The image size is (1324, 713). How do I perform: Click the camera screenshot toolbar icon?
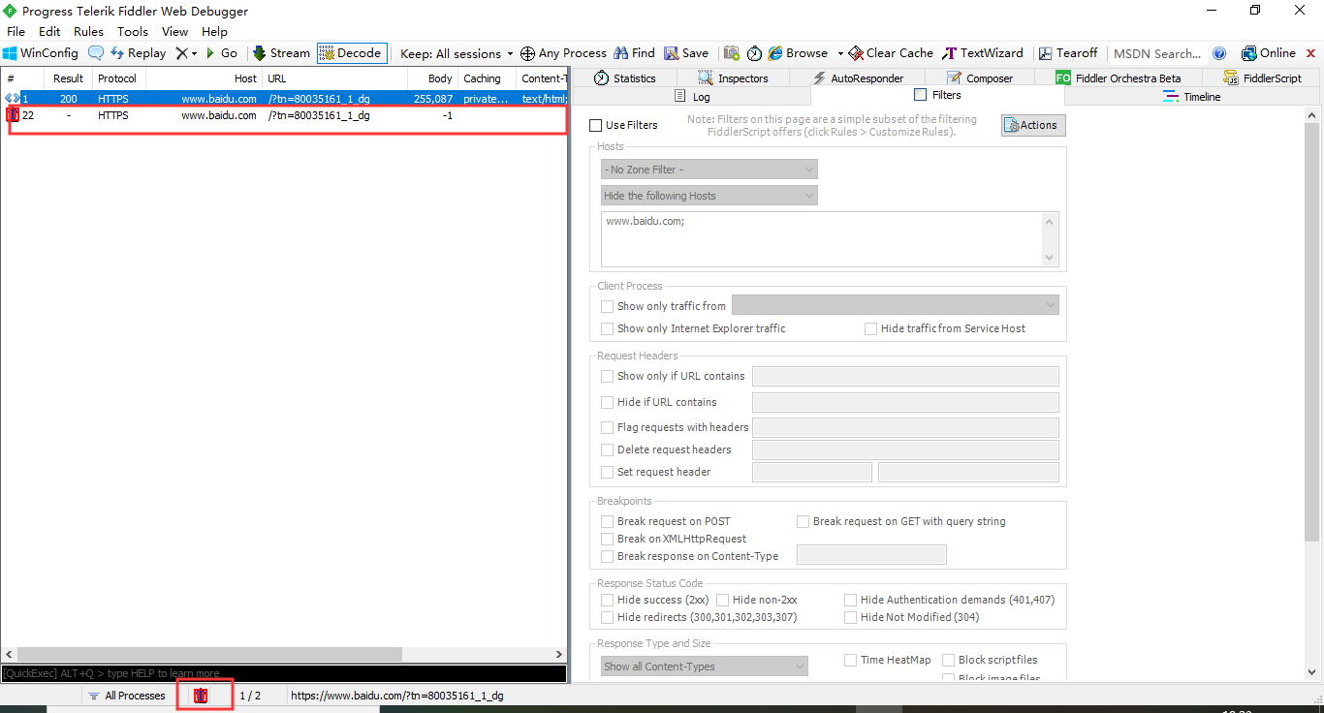732,53
